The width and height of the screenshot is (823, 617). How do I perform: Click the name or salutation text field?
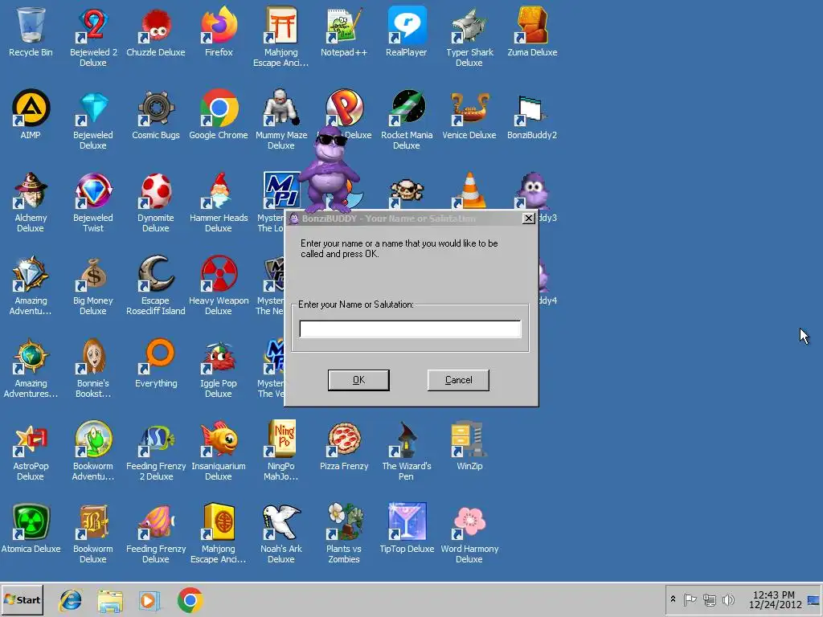[x=410, y=329]
